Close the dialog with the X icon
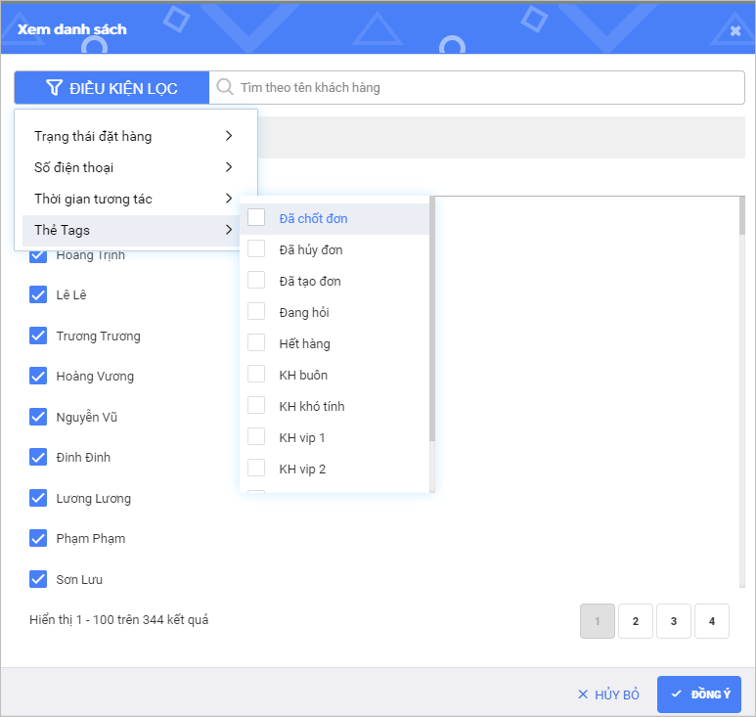Screen dimensions: 756x717 (735, 30)
